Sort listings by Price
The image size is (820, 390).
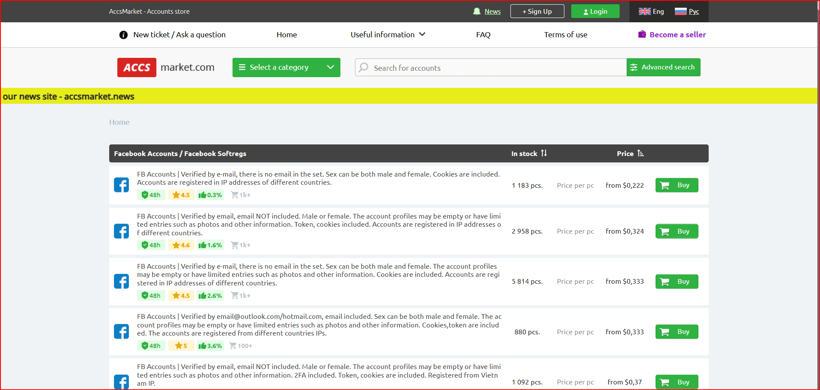tap(630, 153)
